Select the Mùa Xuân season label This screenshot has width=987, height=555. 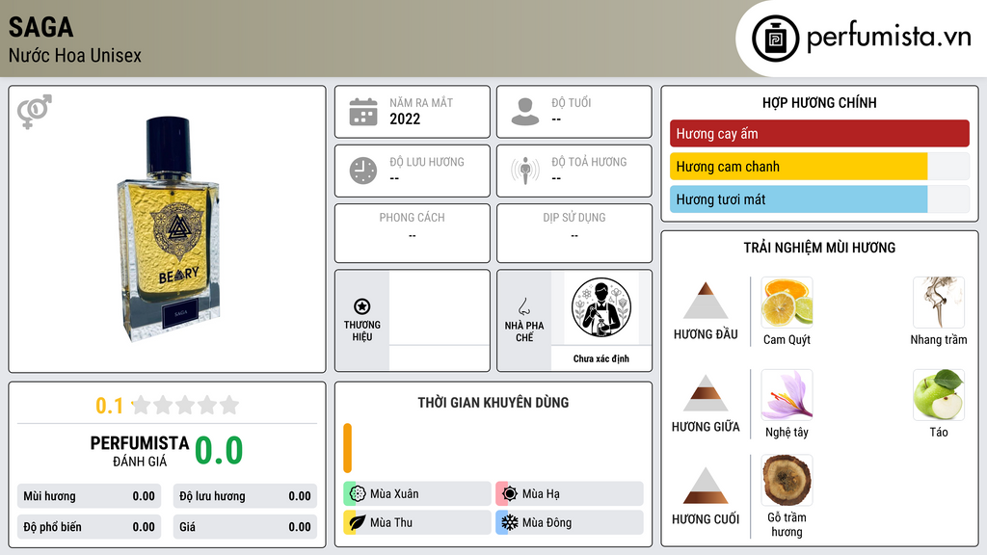pos(394,494)
